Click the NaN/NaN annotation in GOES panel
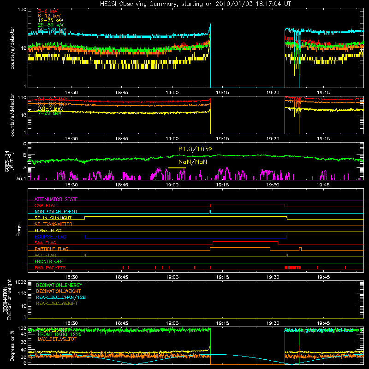Viewport: 369px width, 369px height. (x=193, y=162)
